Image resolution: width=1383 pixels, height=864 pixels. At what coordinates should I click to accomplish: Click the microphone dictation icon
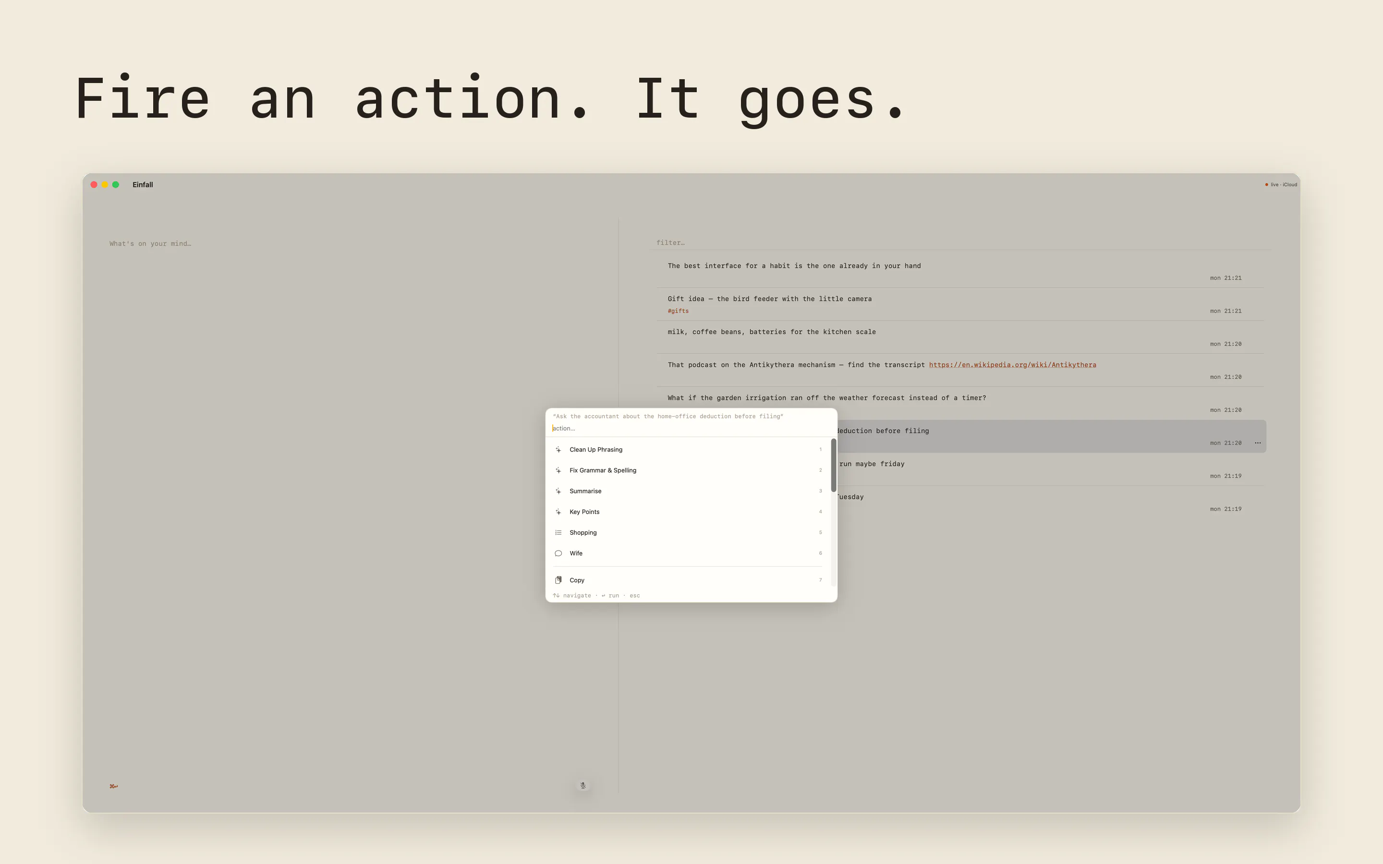[x=583, y=786]
